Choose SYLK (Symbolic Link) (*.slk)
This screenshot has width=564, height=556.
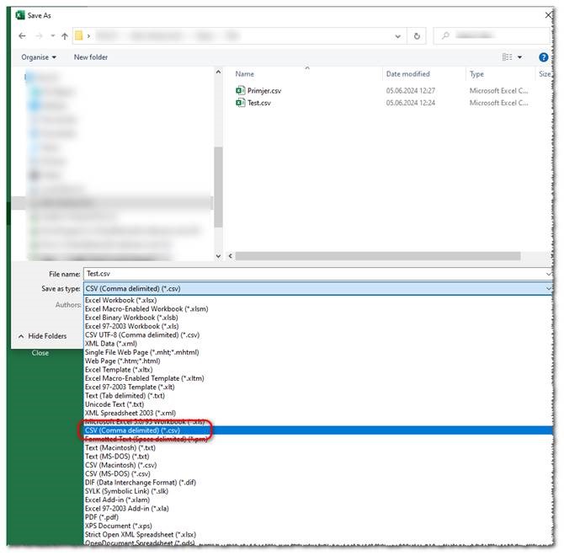point(126,491)
